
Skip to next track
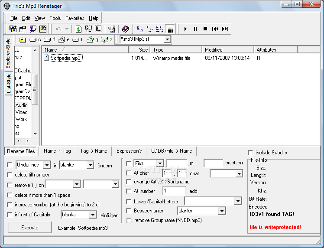tap(225, 29)
